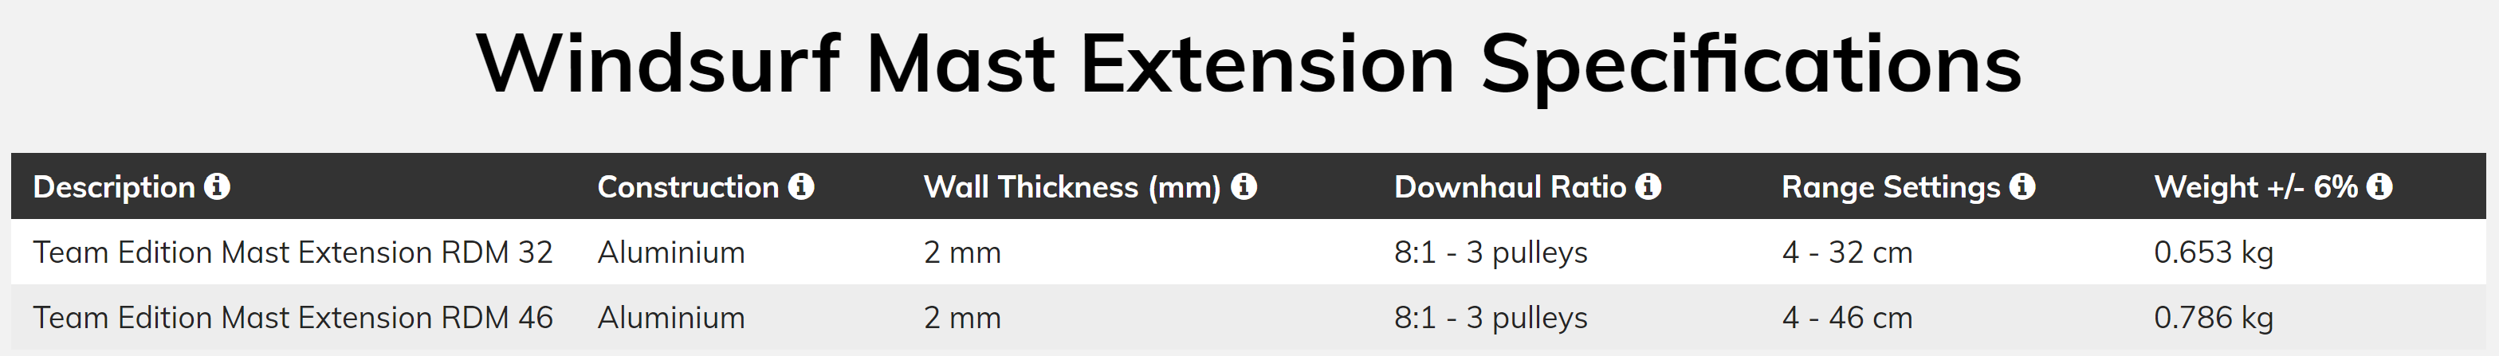2499x356 pixels.
Task: Select the Wall Thickness (mm) header
Action: click(1072, 187)
